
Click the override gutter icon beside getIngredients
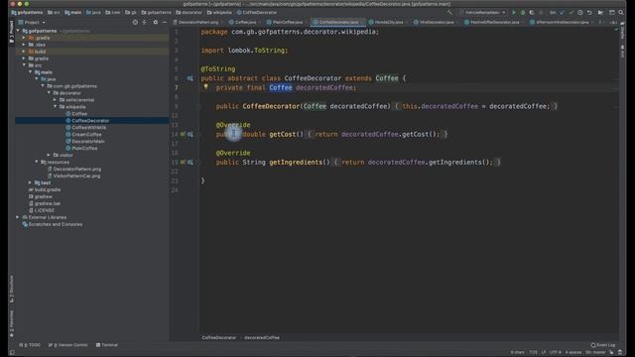click(x=183, y=162)
